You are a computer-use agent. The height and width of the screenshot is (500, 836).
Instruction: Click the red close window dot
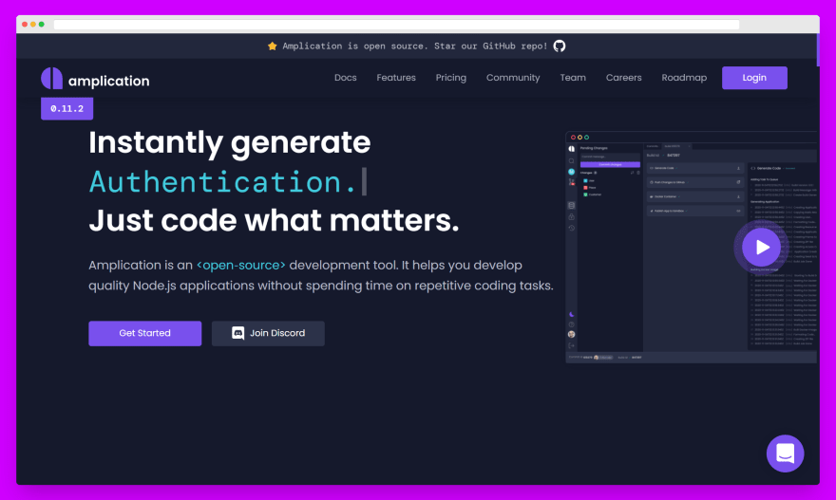[x=25, y=25]
